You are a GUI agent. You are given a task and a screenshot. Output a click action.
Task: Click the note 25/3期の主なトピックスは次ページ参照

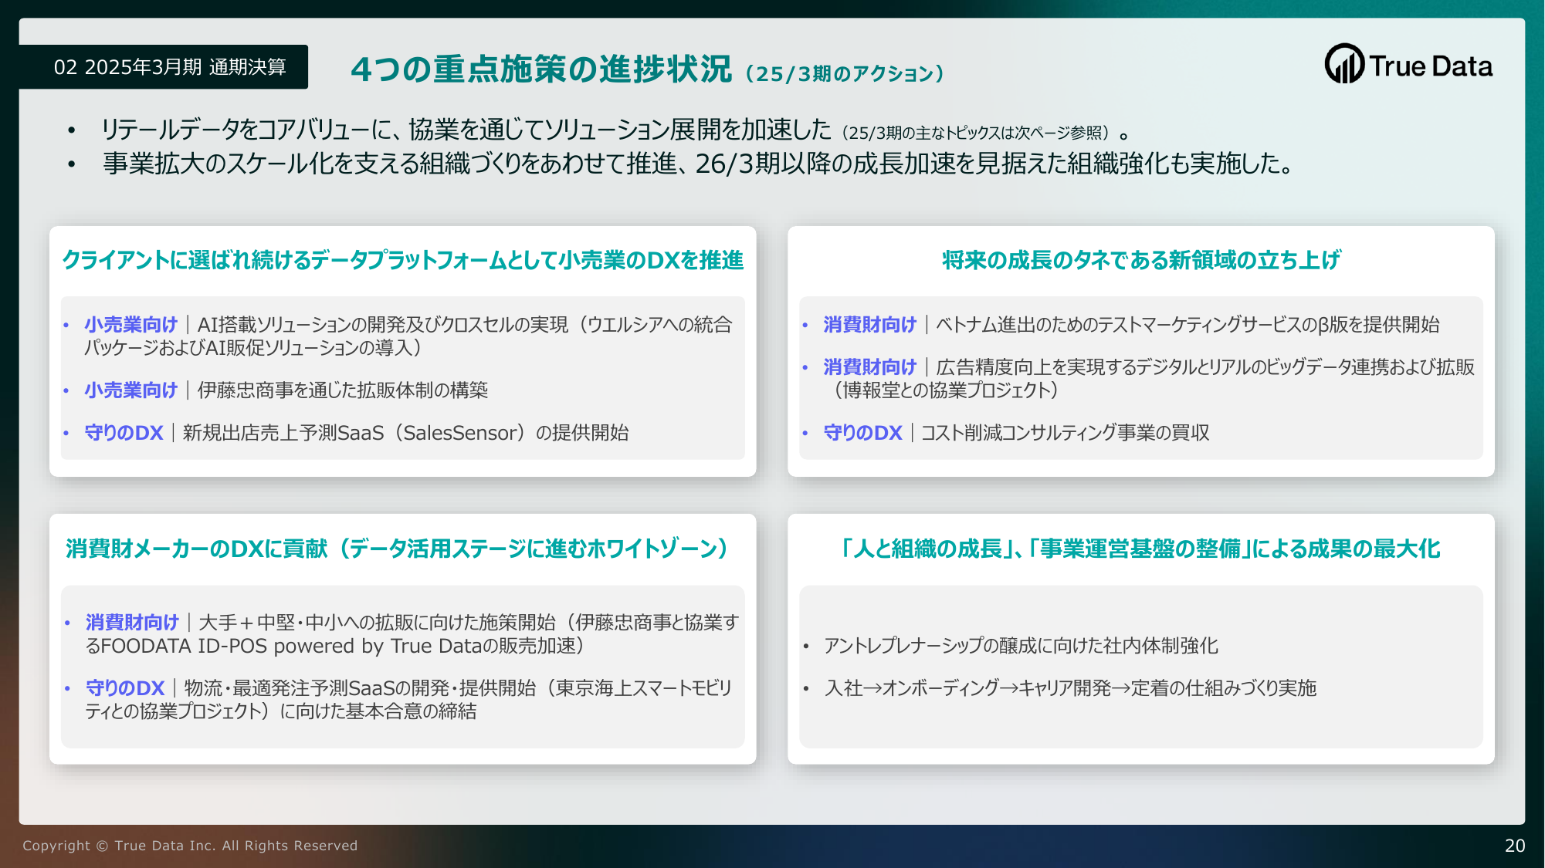click(x=976, y=133)
